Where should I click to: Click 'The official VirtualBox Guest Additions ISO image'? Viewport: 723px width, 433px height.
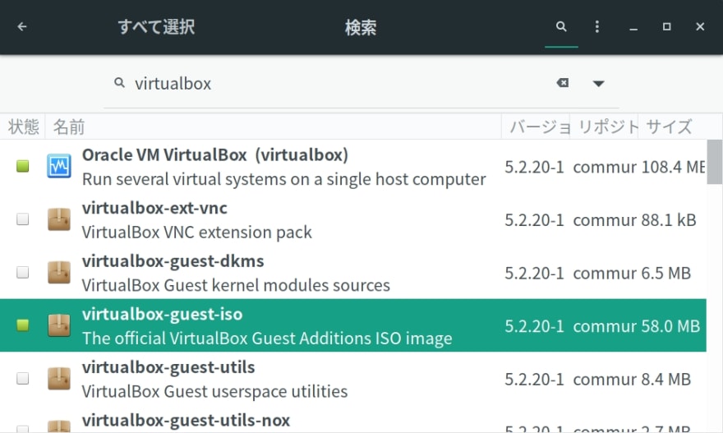(267, 338)
